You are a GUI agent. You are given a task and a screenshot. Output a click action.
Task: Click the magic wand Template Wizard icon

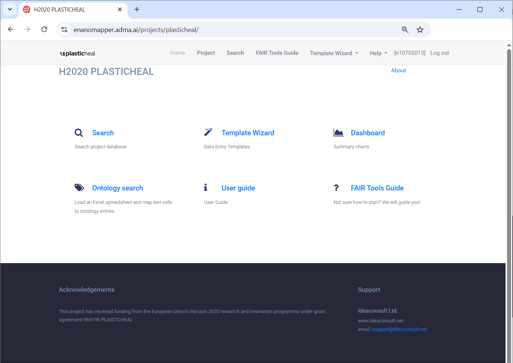[x=208, y=132]
